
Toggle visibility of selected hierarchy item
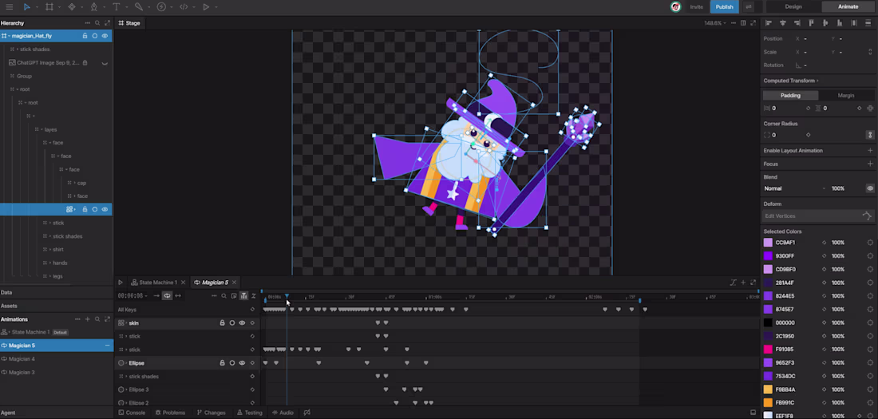click(x=105, y=209)
